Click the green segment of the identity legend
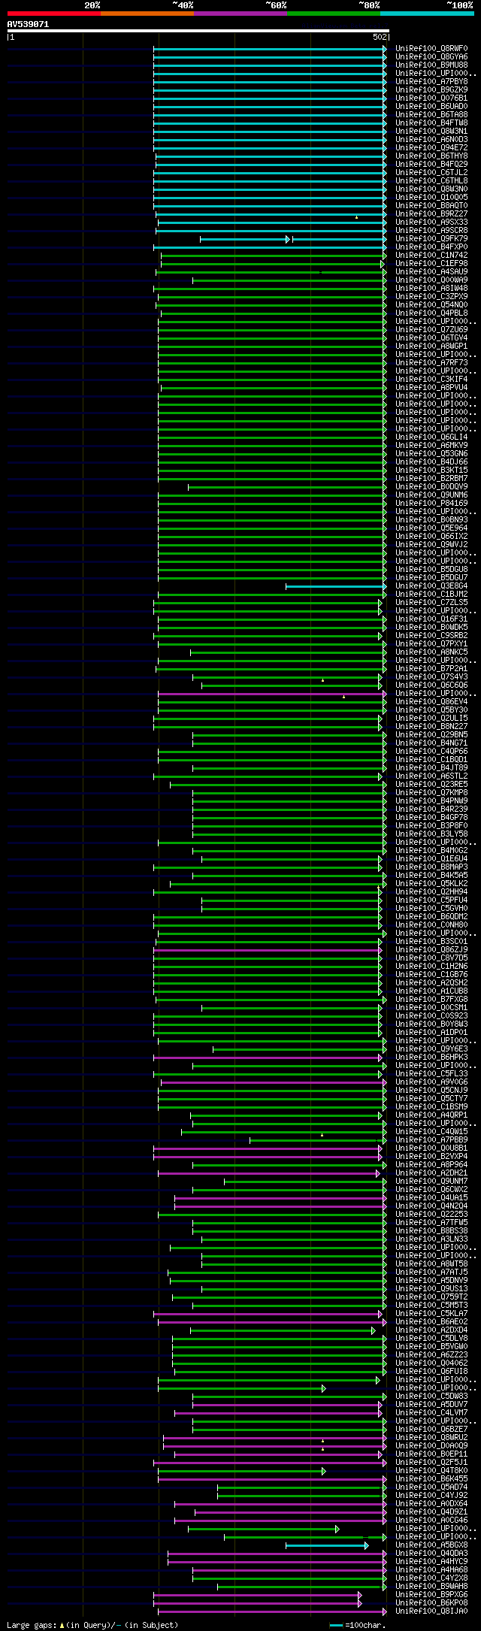Viewport: 481px width, 1631px height. click(x=333, y=14)
